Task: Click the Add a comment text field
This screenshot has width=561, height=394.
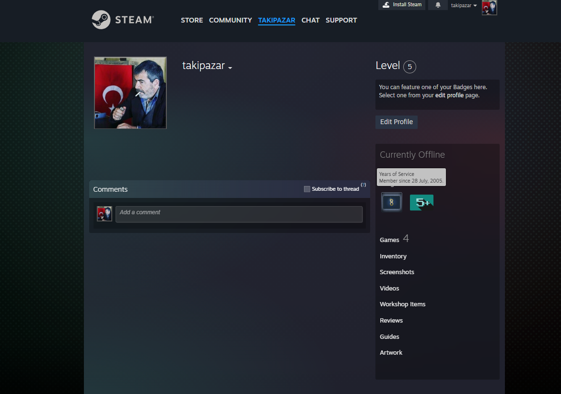Action: click(239, 214)
